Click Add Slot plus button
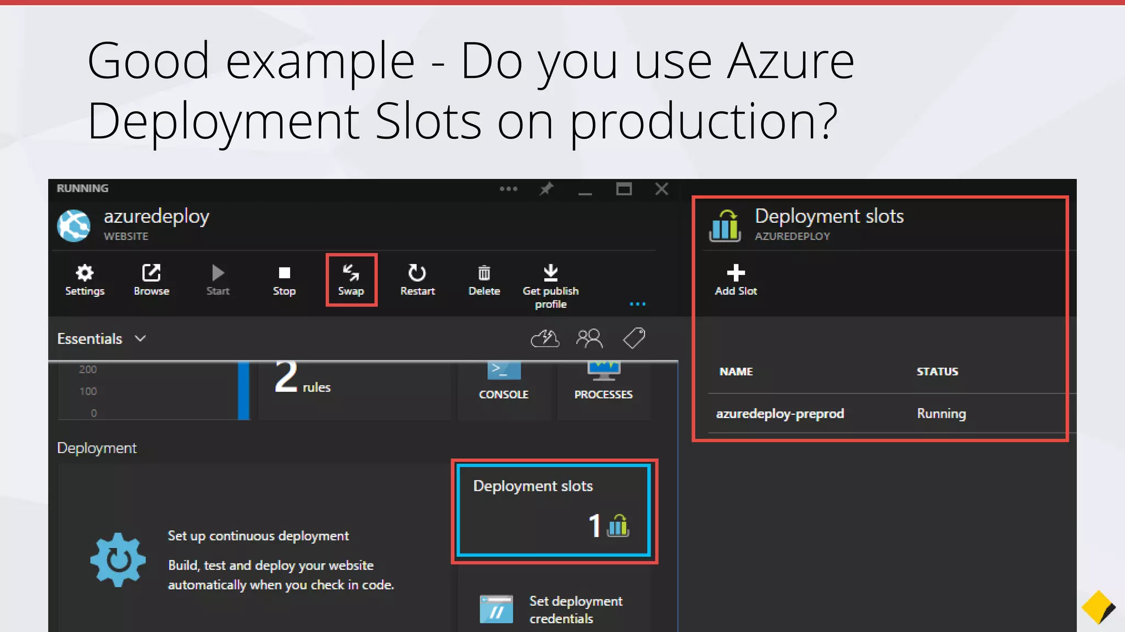 click(x=736, y=280)
